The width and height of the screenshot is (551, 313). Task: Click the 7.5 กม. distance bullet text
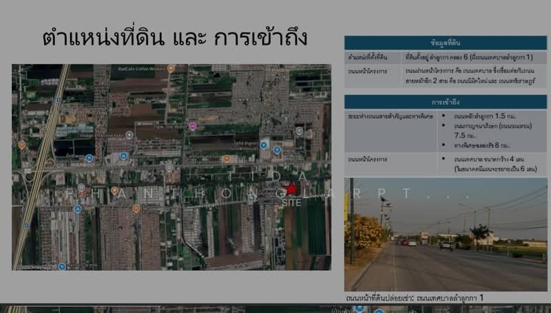(x=455, y=136)
